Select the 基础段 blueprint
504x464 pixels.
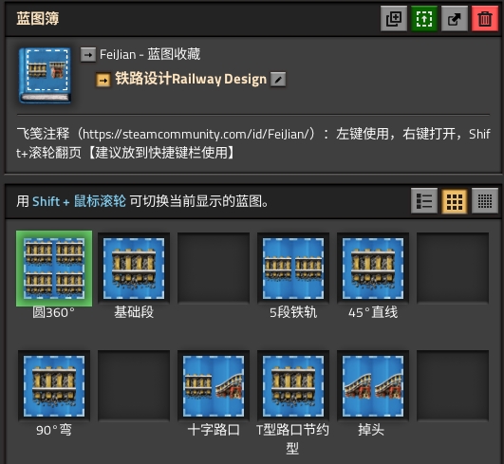coord(134,269)
